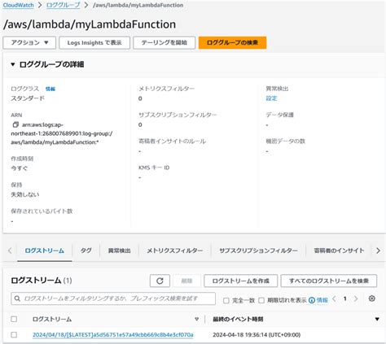Focus the log stream filter search field
Viewport: 386px width, 344px height.
tap(113, 298)
